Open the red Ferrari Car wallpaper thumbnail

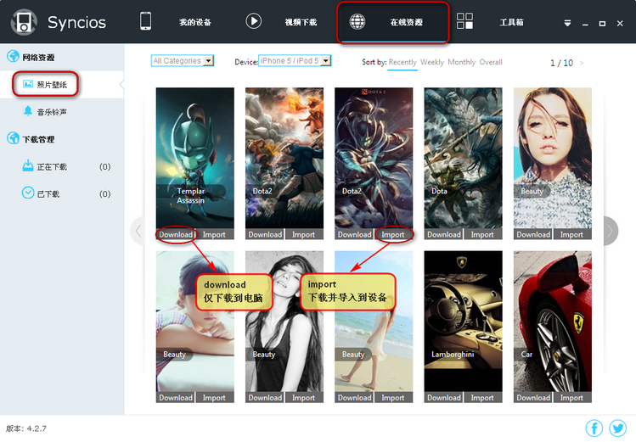pyautogui.click(x=553, y=322)
